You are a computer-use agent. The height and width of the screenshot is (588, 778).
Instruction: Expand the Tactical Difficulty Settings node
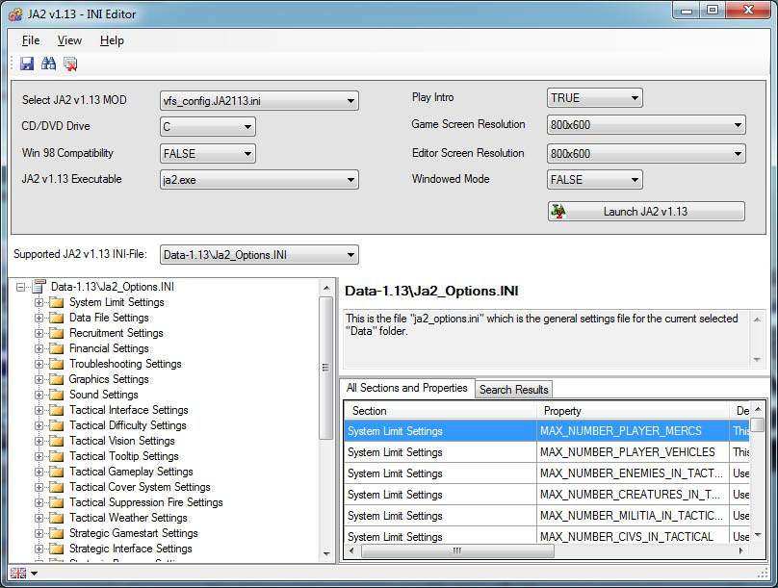click(x=39, y=425)
